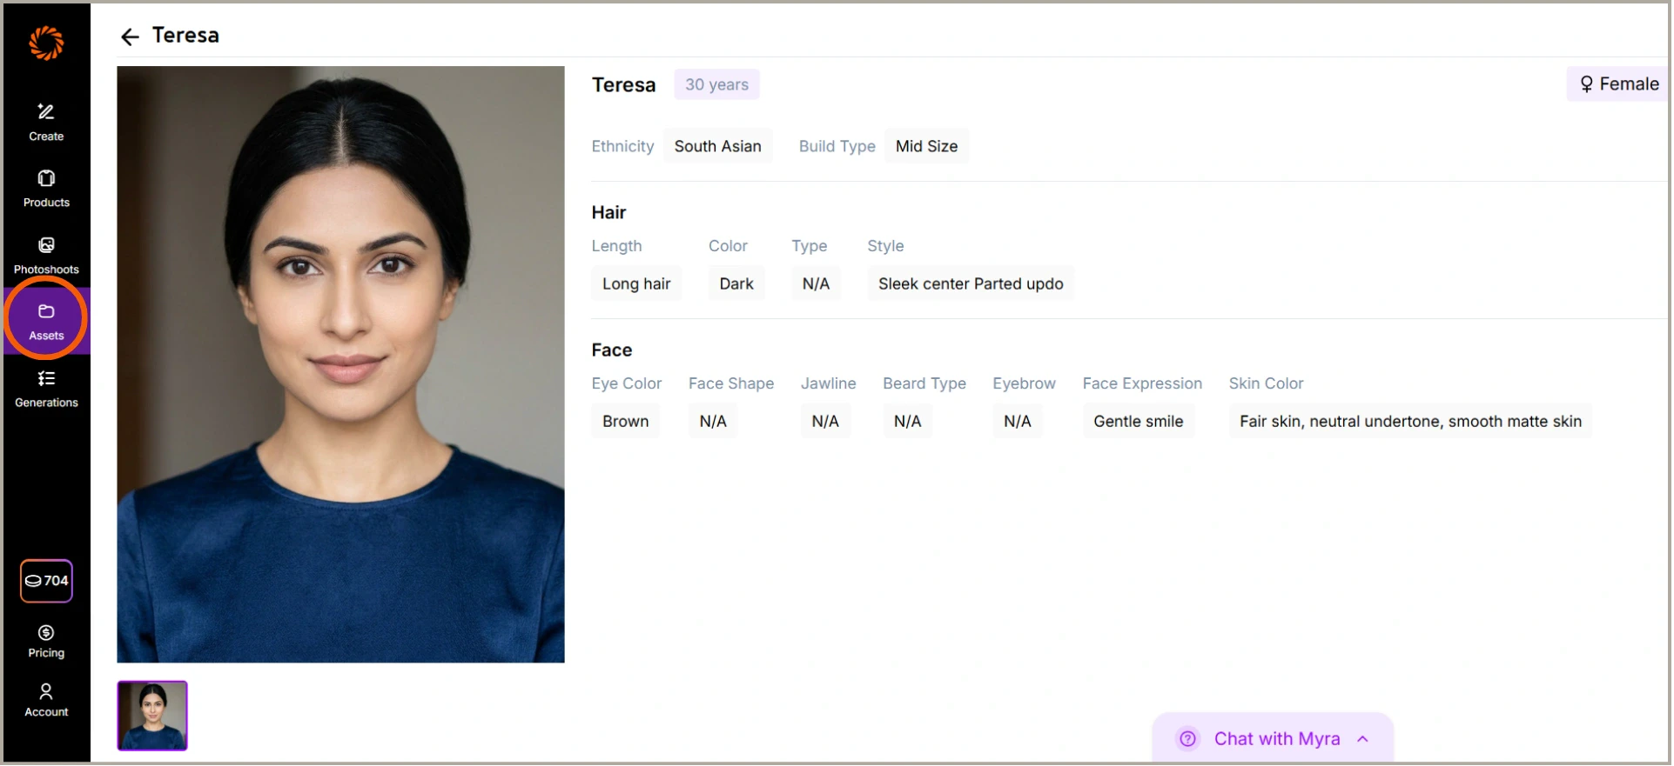The height and width of the screenshot is (766, 1674).
Task: Click the Teresa page title at top
Action: pos(185,35)
